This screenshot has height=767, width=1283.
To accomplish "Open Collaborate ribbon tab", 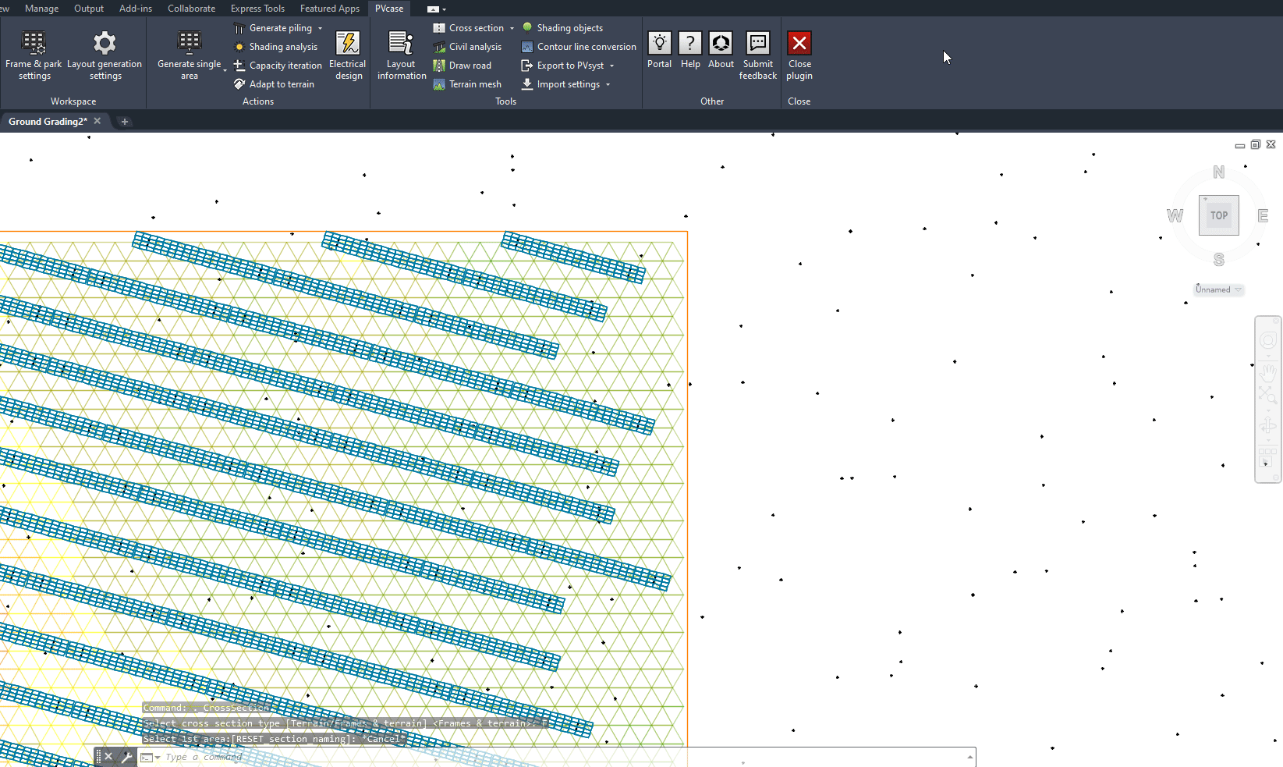I will coord(191,9).
